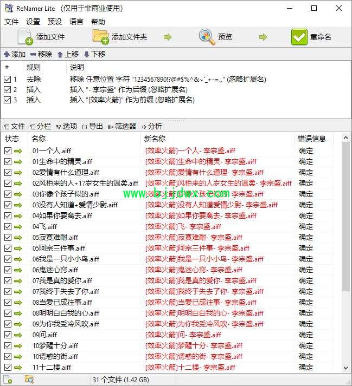Move rule down with 下移 arrow

pyautogui.click(x=94, y=54)
